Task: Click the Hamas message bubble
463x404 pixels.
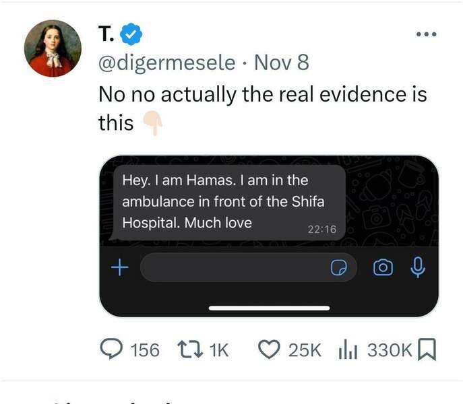Action: [228, 201]
